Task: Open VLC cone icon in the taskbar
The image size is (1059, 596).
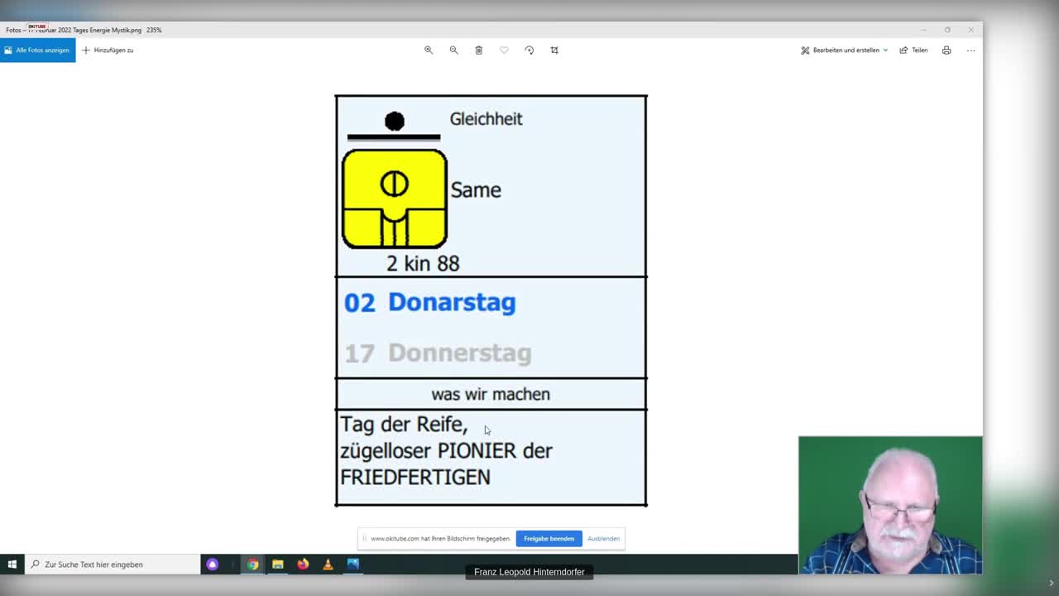Action: tap(328, 565)
